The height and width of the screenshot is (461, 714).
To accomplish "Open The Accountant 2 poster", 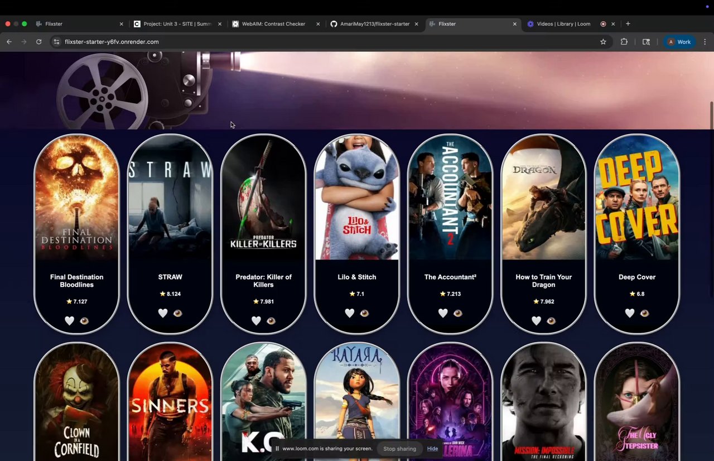I will 450,198.
